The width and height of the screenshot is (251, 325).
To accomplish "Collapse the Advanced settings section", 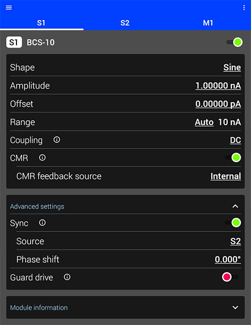I will [x=235, y=206].
